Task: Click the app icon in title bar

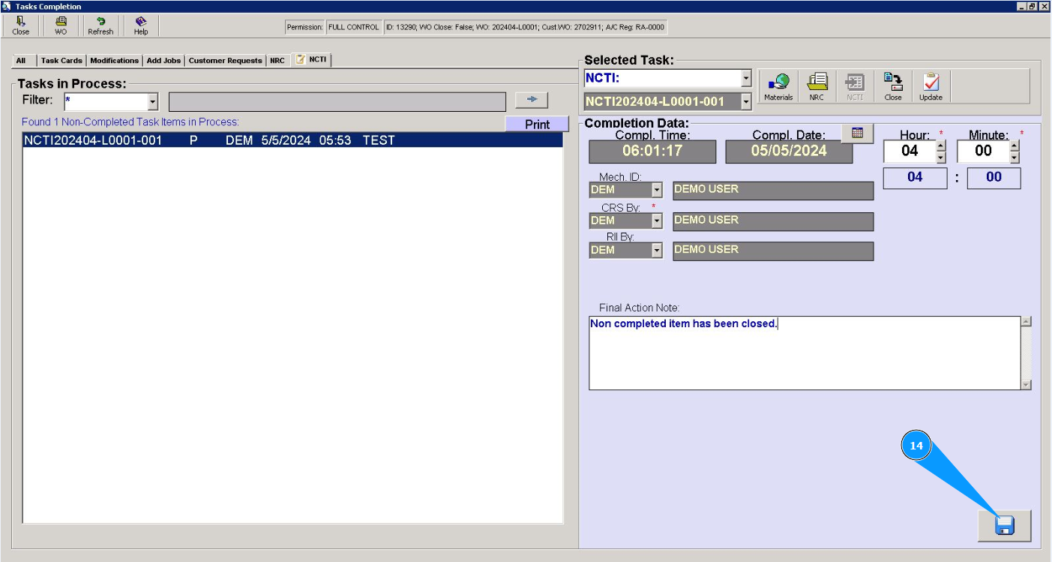Action: pyautogui.click(x=7, y=6)
